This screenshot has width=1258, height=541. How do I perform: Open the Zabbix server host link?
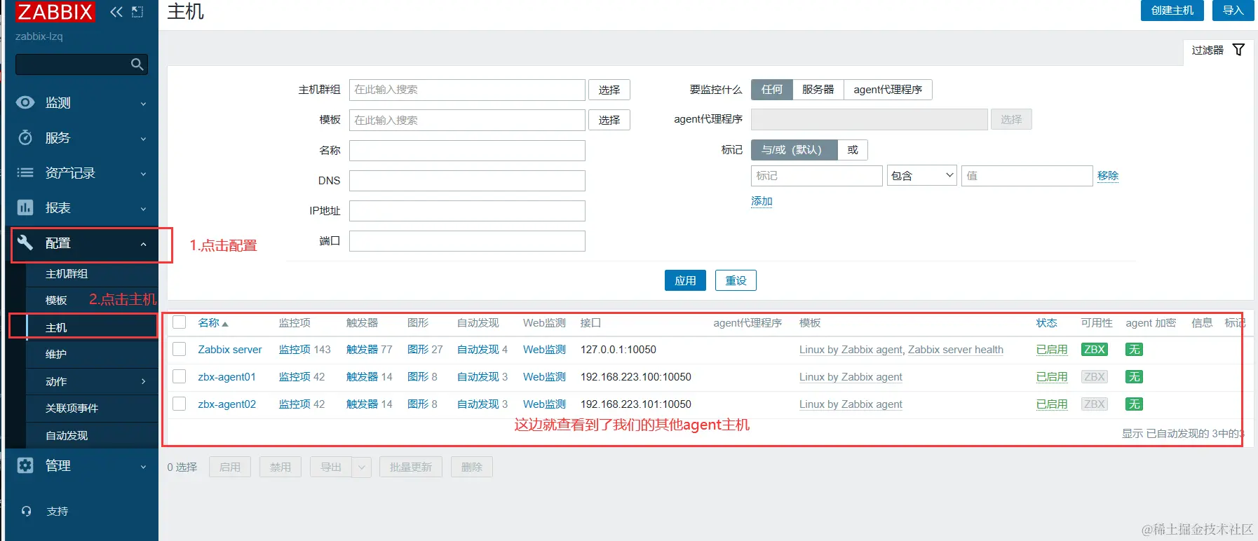[x=230, y=350]
